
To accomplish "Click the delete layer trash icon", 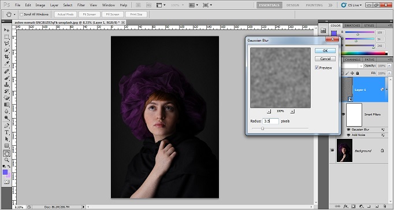I will click(x=385, y=207).
